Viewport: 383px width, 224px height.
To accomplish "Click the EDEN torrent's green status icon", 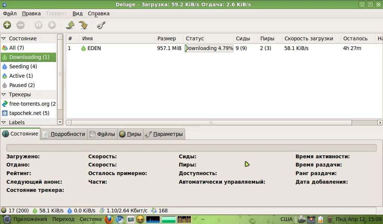I will tap(83, 48).
